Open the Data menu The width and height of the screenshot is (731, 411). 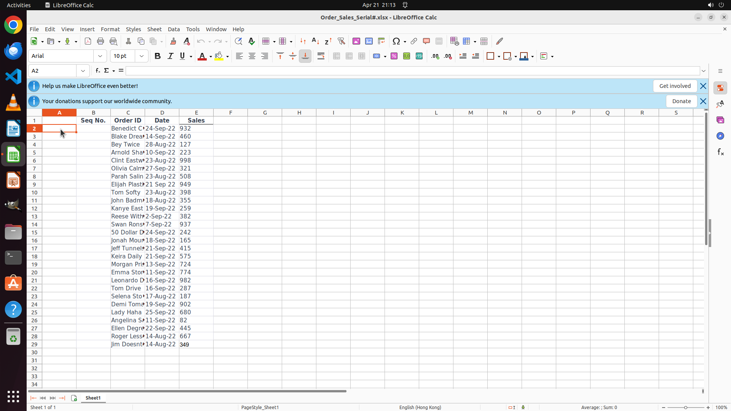point(174,29)
